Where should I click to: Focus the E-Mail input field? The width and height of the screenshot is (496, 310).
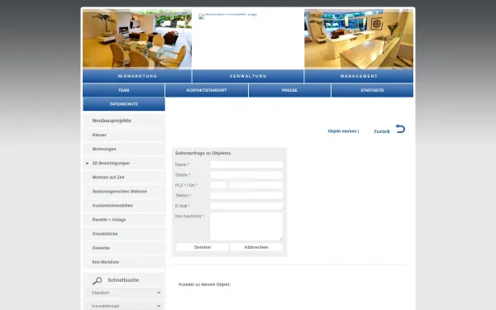click(246, 206)
